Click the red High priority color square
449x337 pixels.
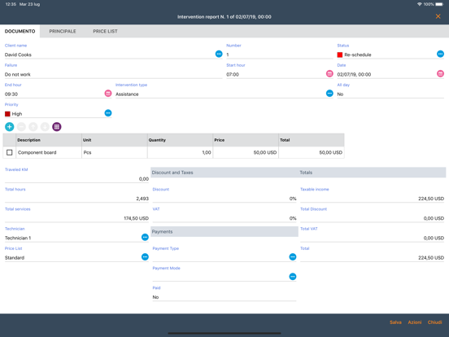[7, 114]
